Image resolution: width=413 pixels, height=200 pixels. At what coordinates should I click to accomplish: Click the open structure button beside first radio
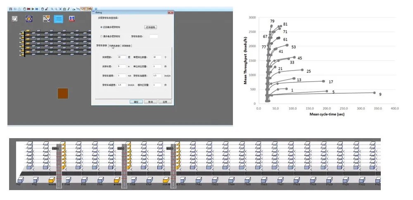click(150, 27)
